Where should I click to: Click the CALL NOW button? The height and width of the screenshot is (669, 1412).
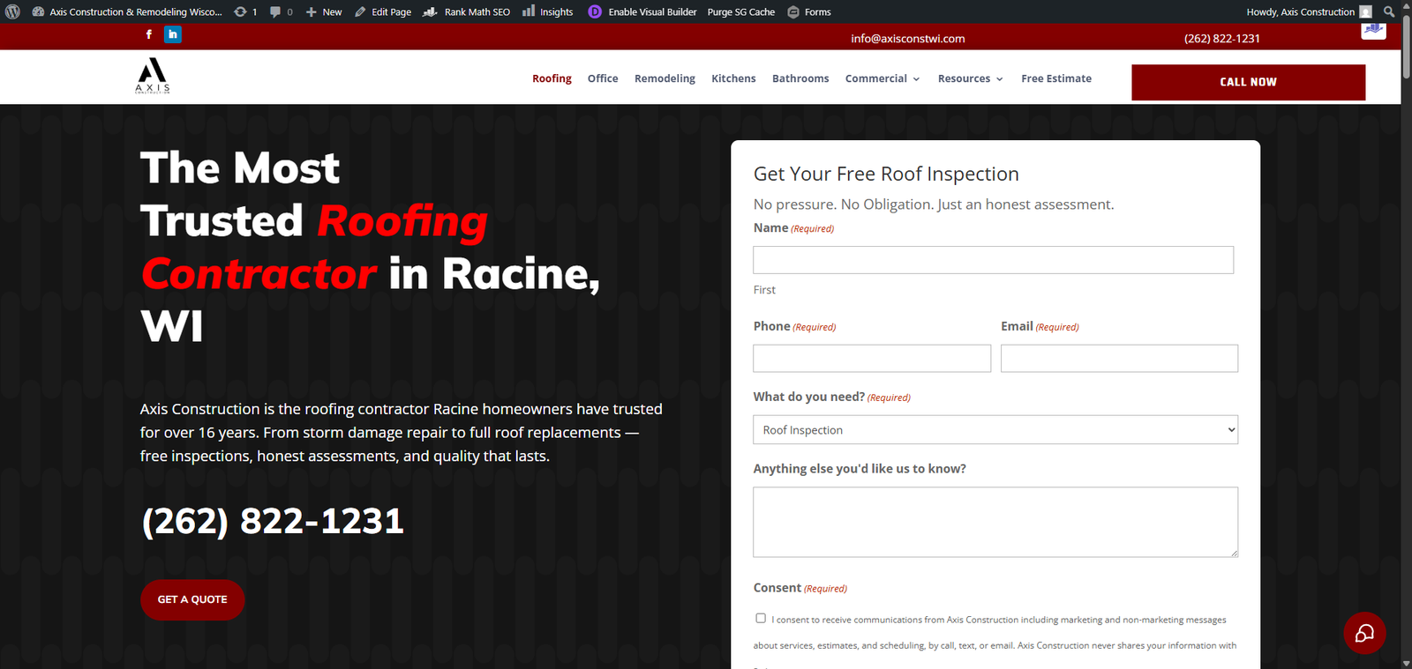[x=1248, y=82]
